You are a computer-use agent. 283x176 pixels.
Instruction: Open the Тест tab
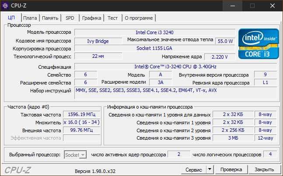[112, 18]
